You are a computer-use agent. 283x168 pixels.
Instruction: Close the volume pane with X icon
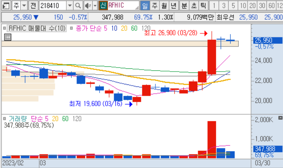click(x=280, y=118)
